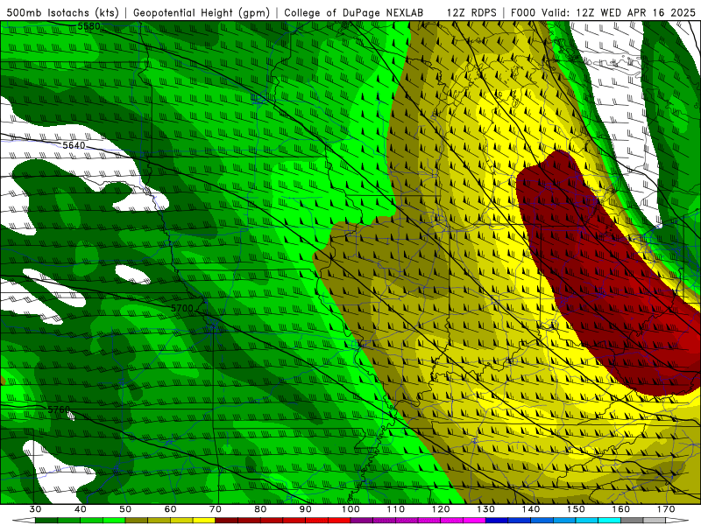Image resolution: width=701 pixels, height=525 pixels.
Task: Click the bright red legend swatch just before 100
Action: (339, 521)
